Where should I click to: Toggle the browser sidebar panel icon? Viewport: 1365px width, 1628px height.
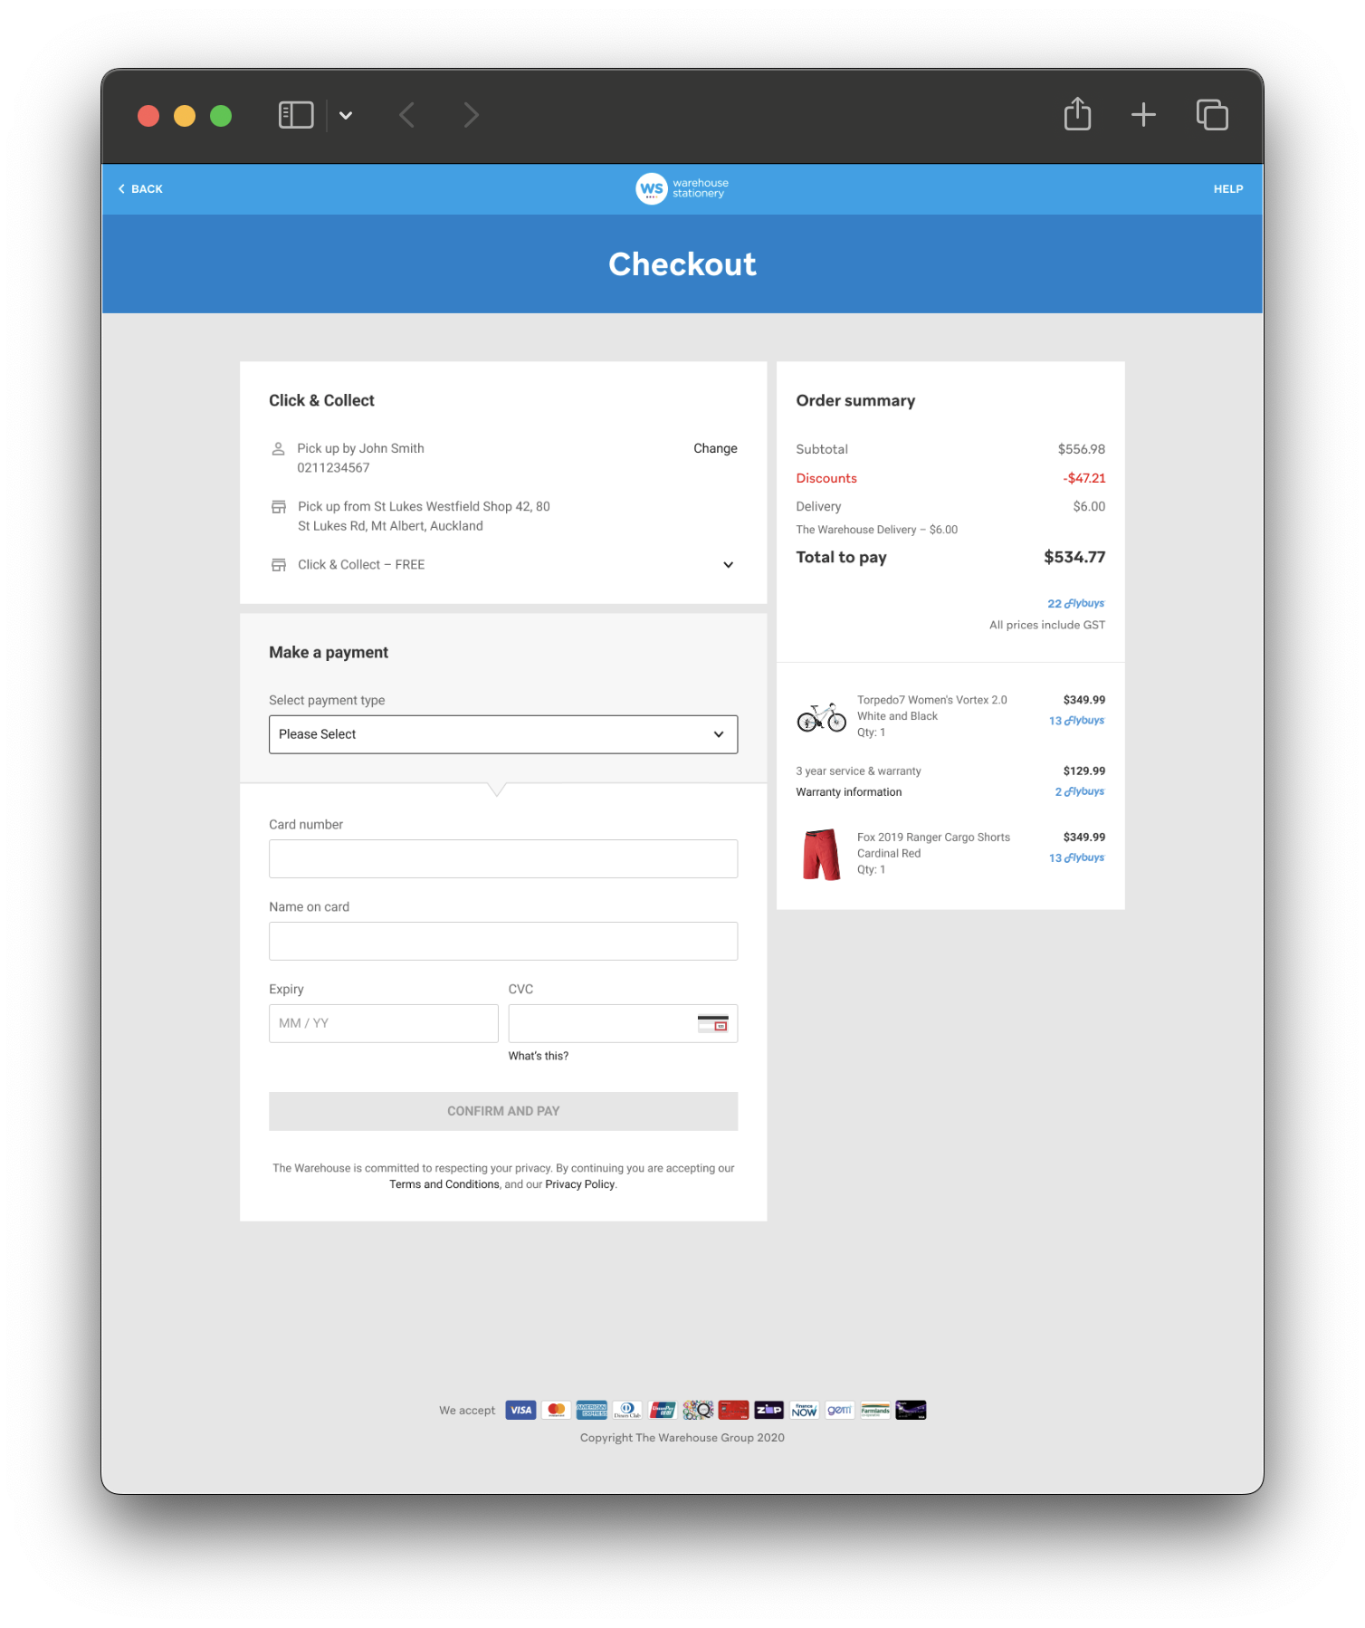(296, 115)
